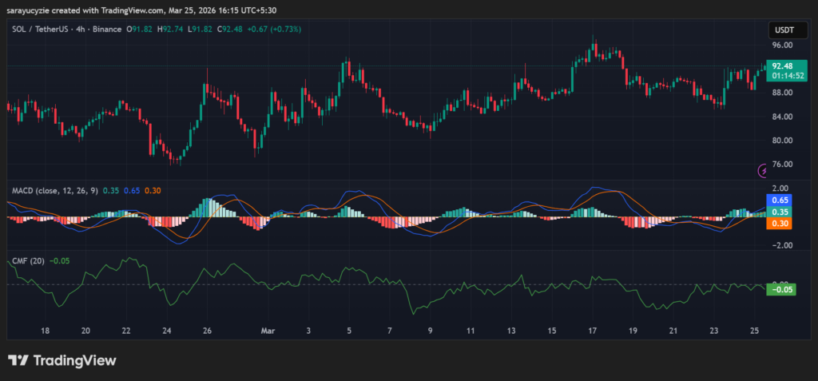Click the TradingView logo
Screen dimensions: 818x381
point(62,360)
